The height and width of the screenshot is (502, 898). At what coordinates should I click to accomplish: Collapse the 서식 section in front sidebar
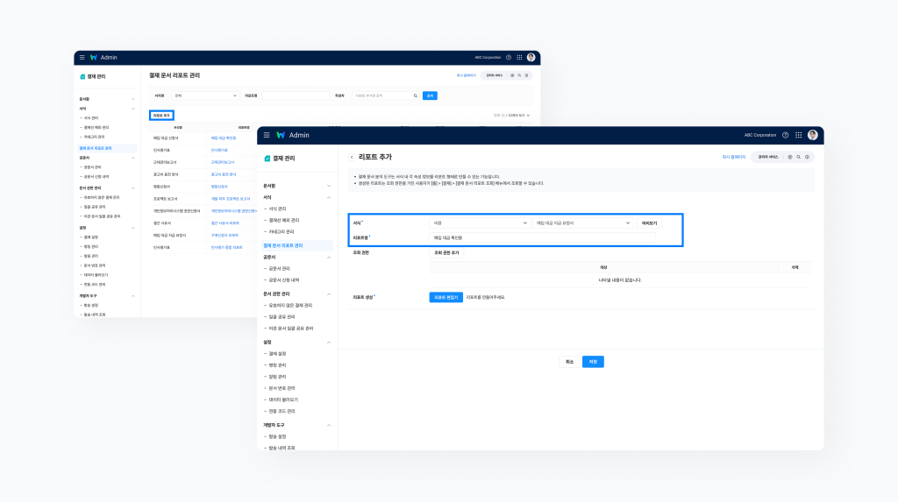tap(329, 197)
